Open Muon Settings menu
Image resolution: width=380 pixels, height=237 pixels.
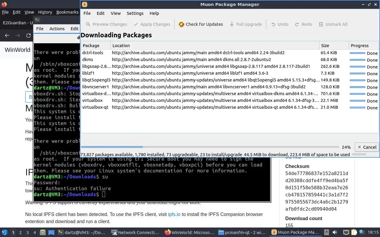tap(135, 13)
